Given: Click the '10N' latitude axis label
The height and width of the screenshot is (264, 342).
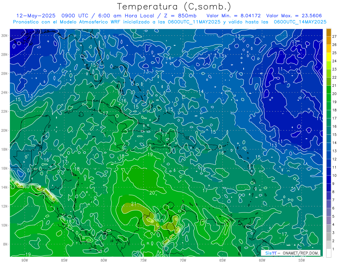Looking at the screenshot, I should tap(5, 225).
